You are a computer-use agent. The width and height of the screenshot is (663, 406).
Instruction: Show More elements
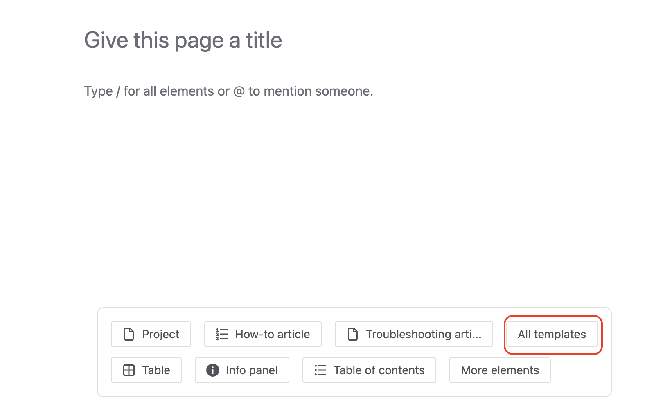pos(500,370)
